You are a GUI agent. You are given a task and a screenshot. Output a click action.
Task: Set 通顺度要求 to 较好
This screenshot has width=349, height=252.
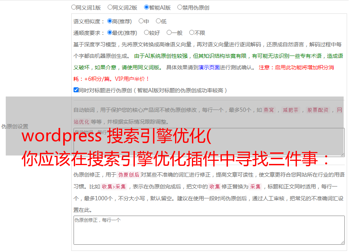[146, 33]
